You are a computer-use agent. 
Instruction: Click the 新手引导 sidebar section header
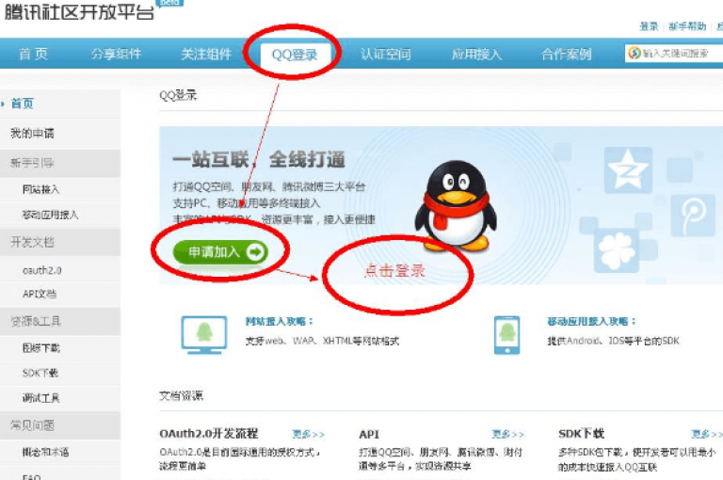[x=60, y=163]
